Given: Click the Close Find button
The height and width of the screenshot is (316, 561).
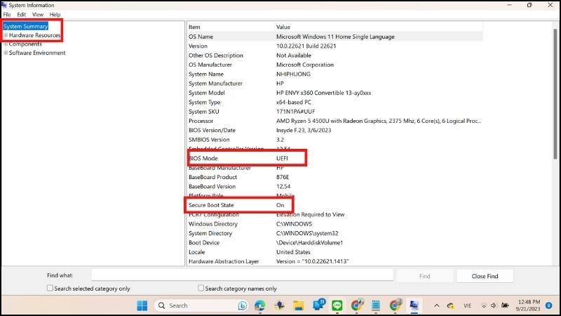Looking at the screenshot, I should (x=485, y=276).
